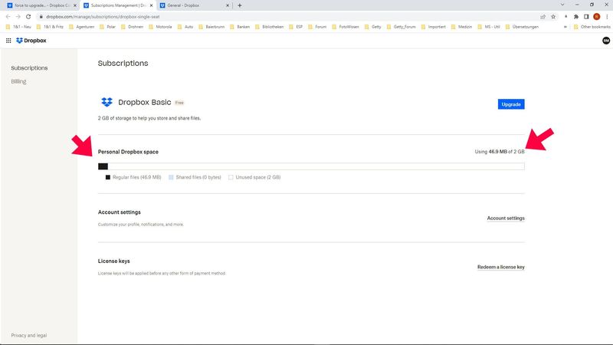This screenshot has width=613, height=345.
Task: Reload the current page
Action: click(x=28, y=17)
